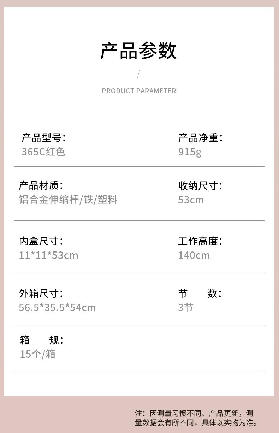Click the 365C红色 model value

pyautogui.click(x=43, y=152)
